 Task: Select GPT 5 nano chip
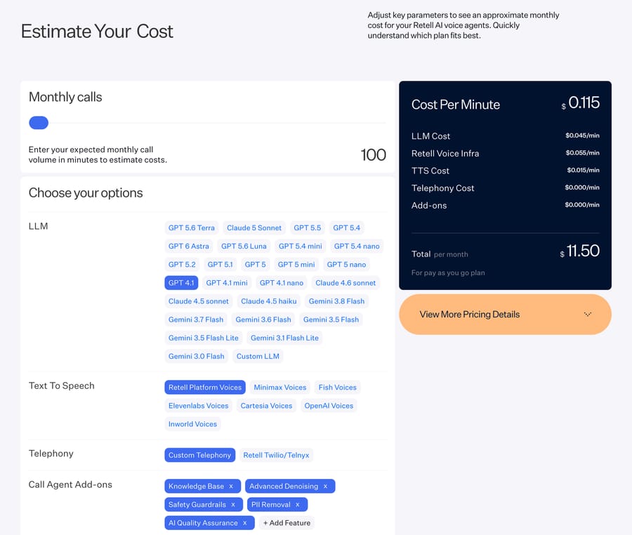click(x=346, y=265)
